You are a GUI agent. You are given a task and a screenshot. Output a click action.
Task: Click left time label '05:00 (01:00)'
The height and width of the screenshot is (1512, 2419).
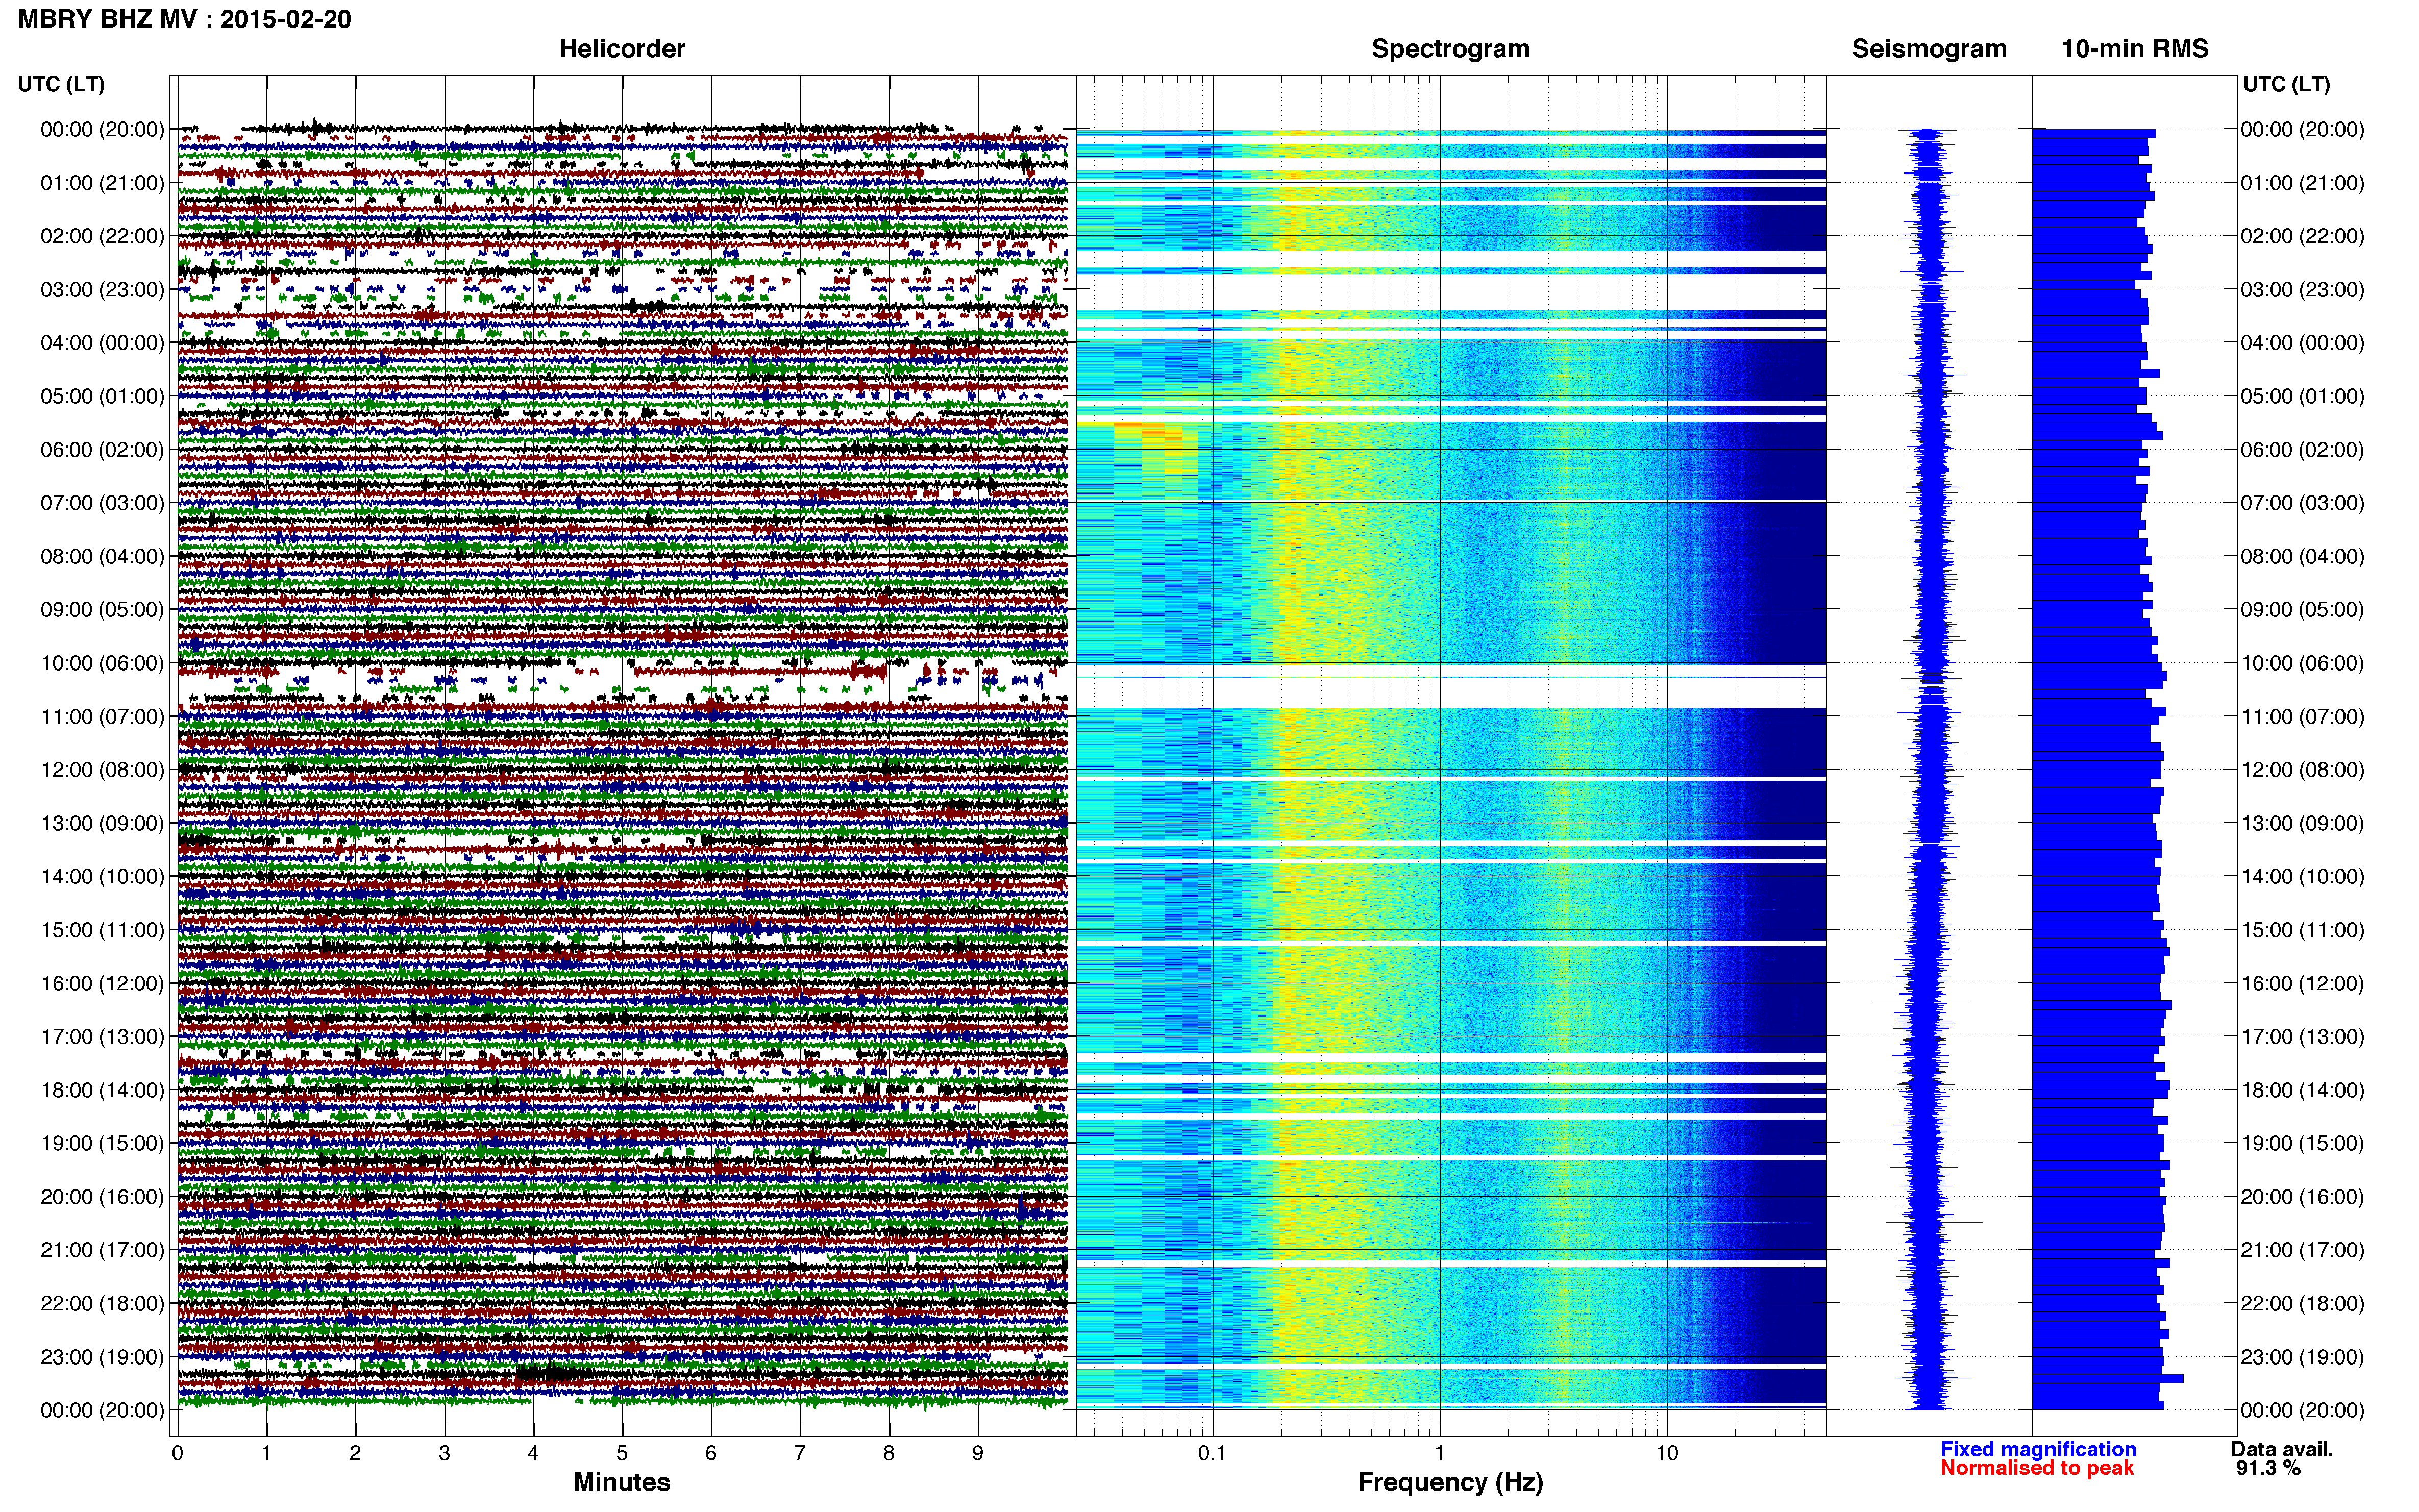click(x=102, y=396)
